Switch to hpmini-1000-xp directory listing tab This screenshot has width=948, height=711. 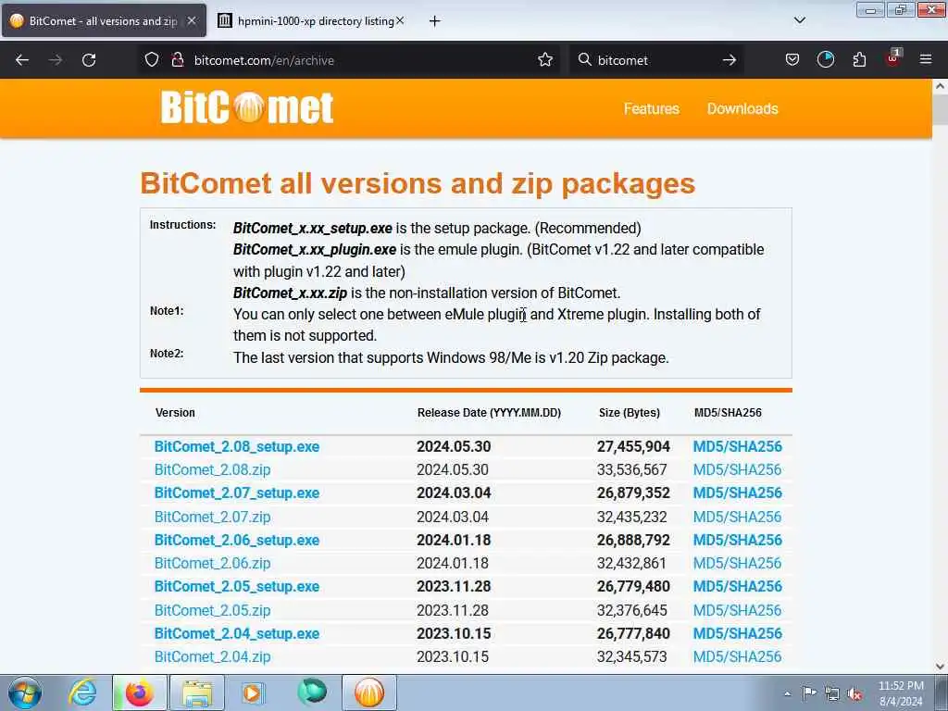click(x=311, y=20)
